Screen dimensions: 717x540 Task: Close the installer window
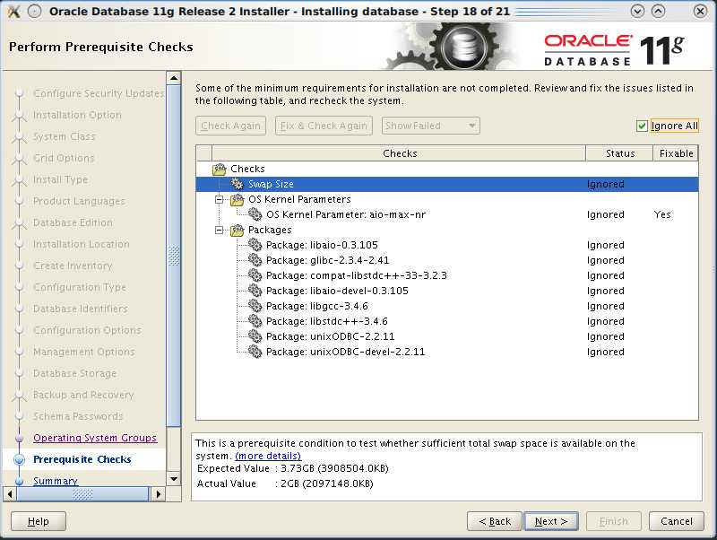pos(700,11)
